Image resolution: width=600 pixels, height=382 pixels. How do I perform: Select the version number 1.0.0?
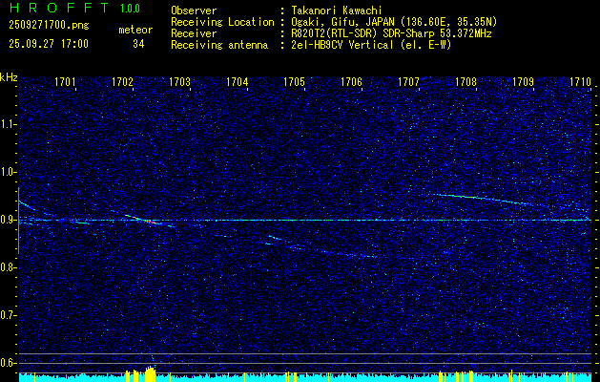click(x=130, y=9)
